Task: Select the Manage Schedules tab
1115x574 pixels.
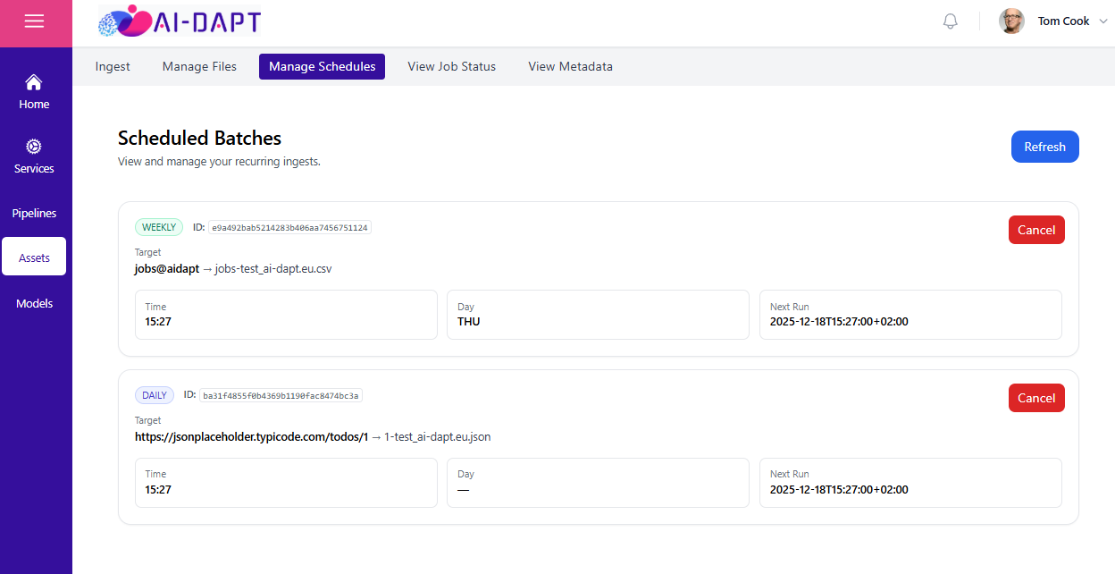Action: pyautogui.click(x=322, y=67)
